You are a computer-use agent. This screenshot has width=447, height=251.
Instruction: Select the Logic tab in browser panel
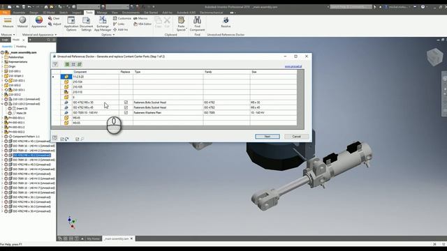pos(6,40)
